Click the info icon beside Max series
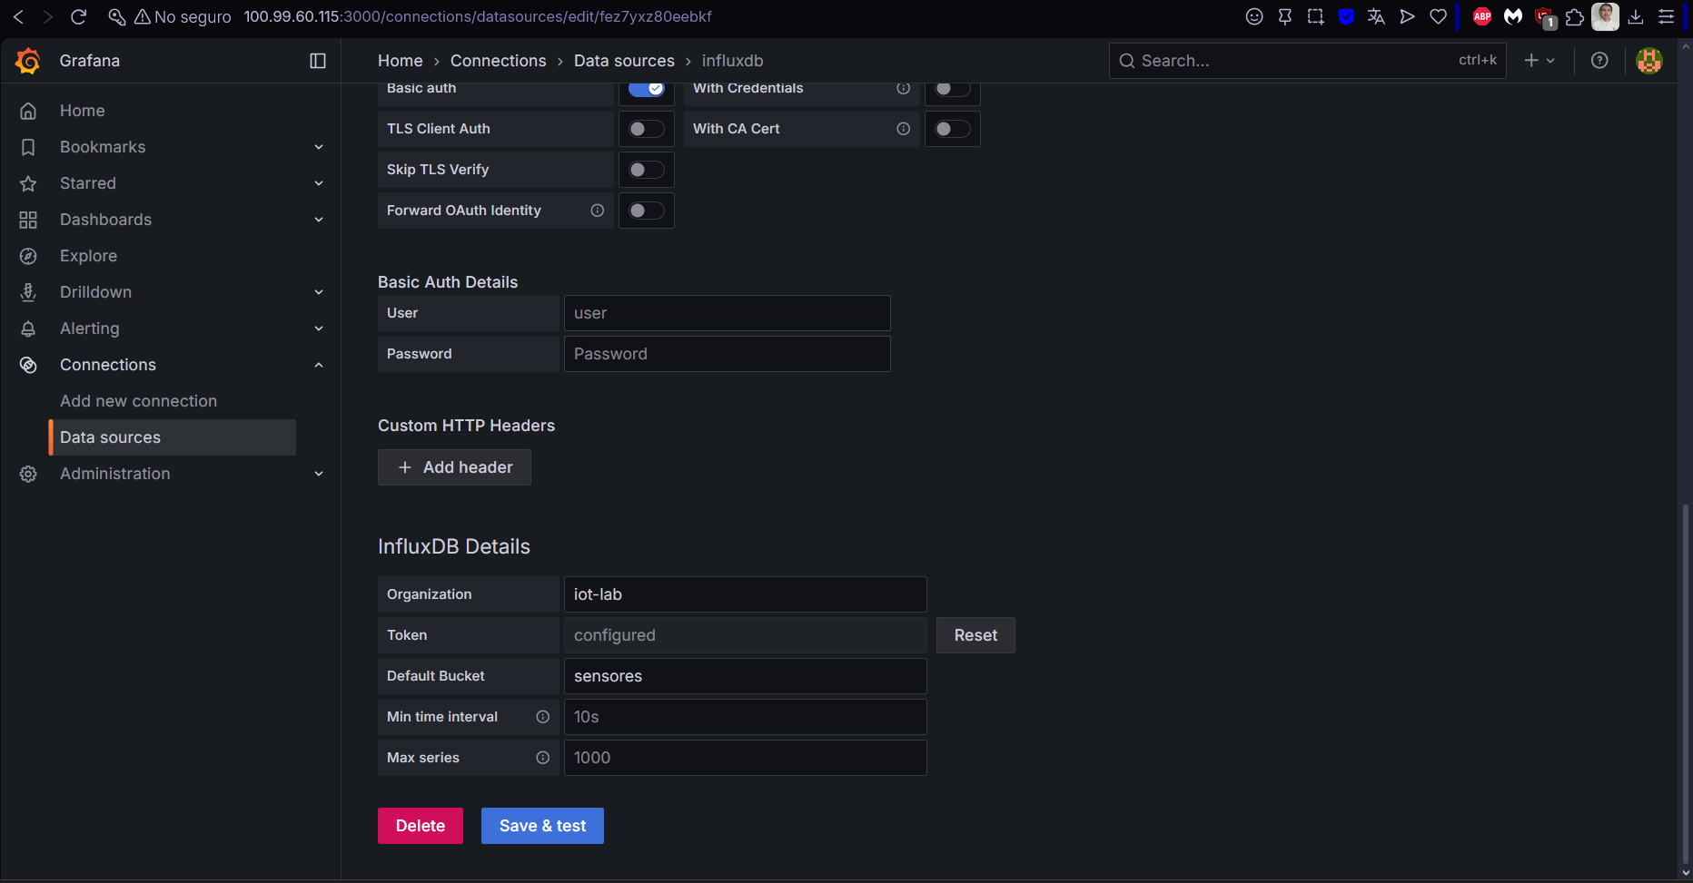Image resolution: width=1693 pixels, height=883 pixels. [x=542, y=758]
